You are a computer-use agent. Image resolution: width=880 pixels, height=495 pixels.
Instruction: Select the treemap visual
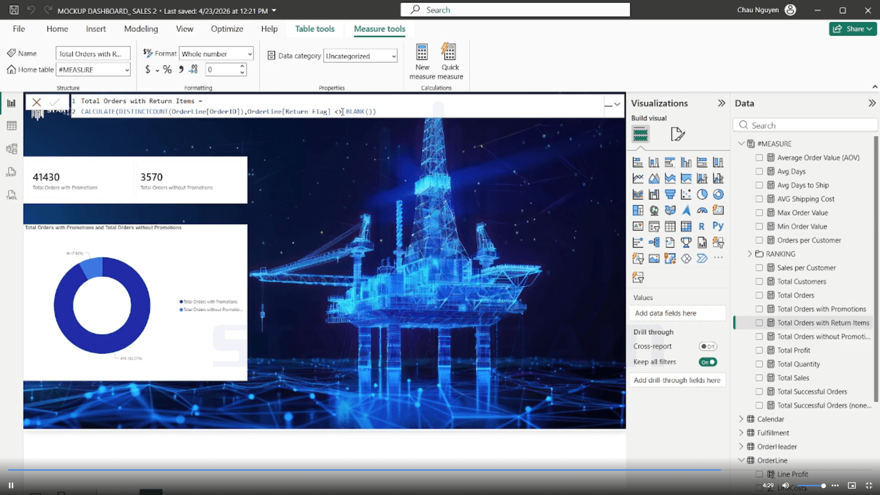click(x=637, y=211)
